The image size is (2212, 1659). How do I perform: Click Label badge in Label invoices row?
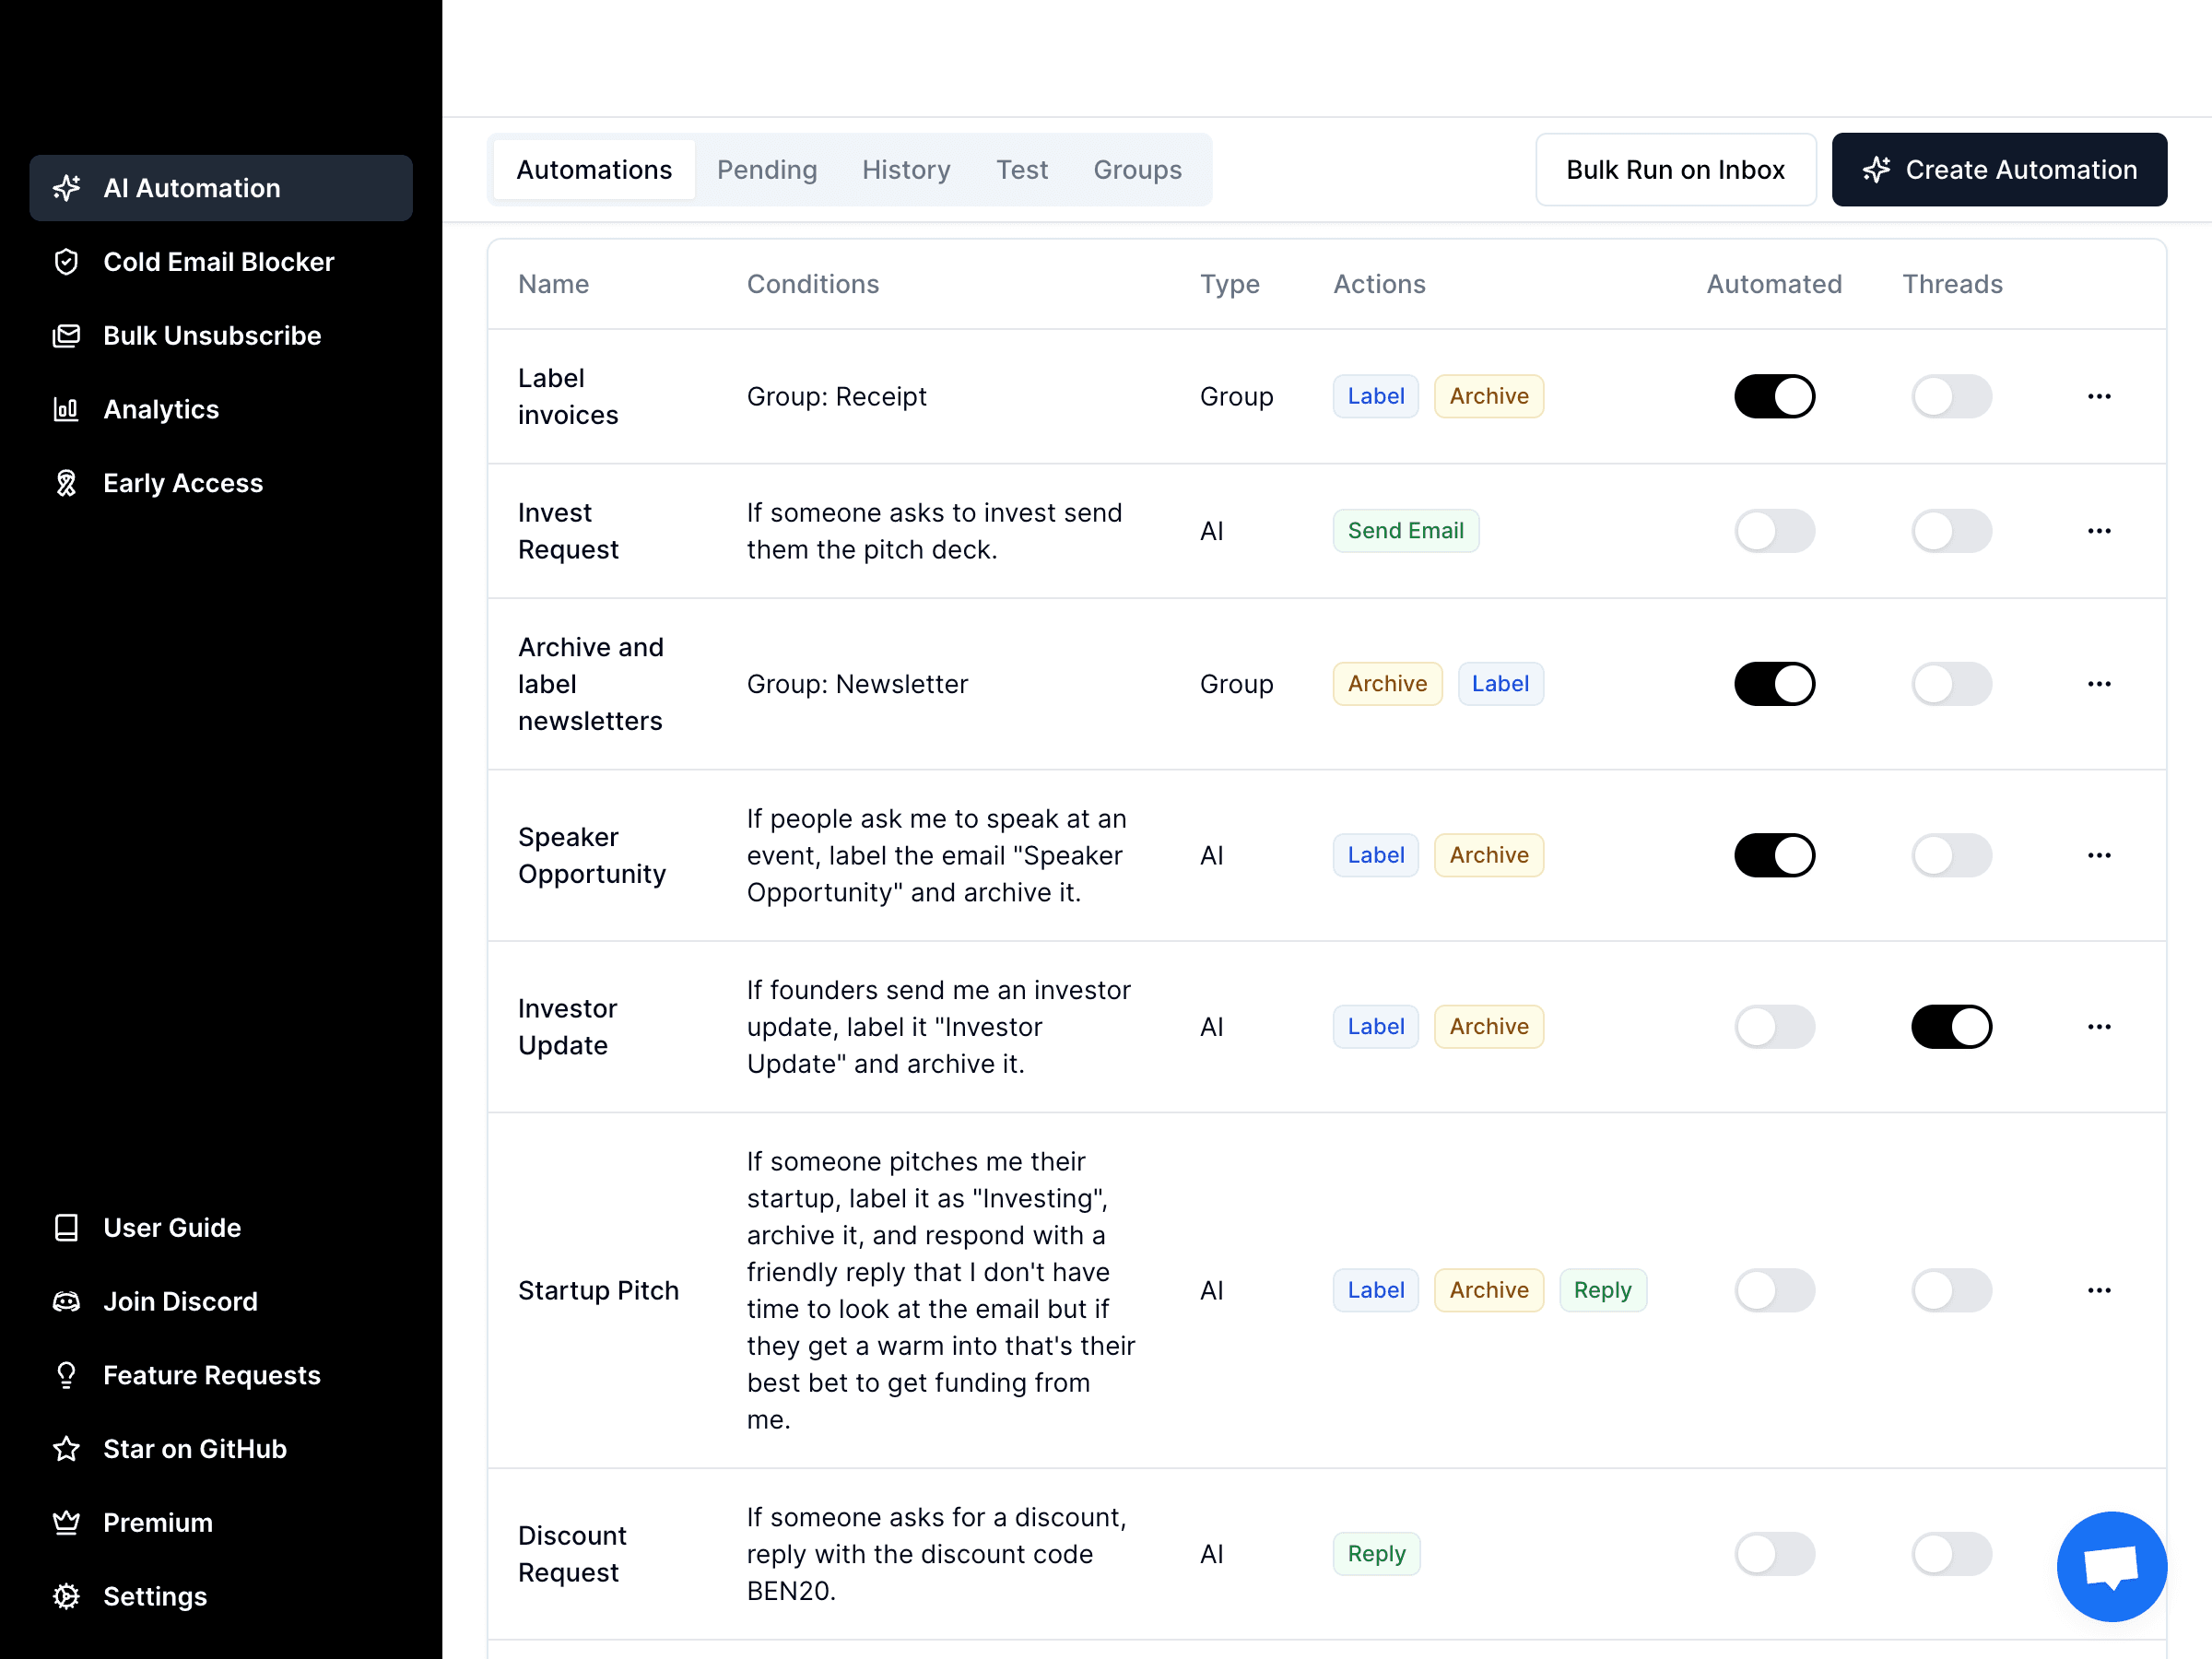[1375, 396]
